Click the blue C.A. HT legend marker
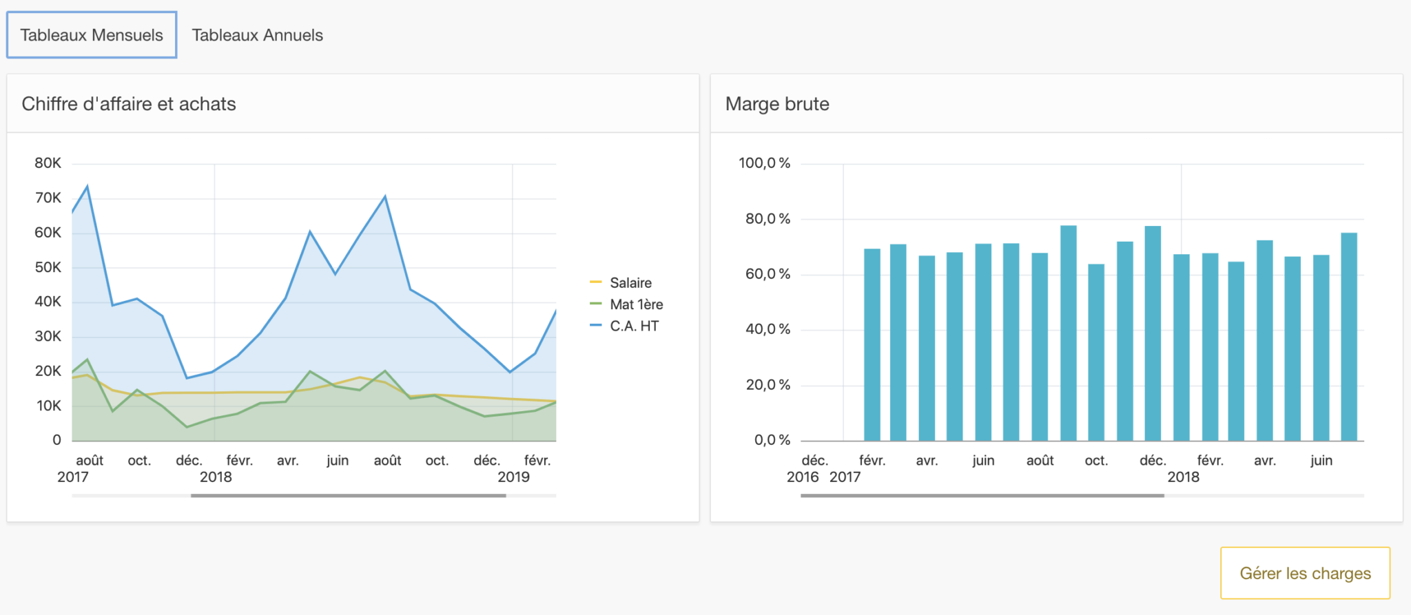The image size is (1411, 615). click(596, 326)
